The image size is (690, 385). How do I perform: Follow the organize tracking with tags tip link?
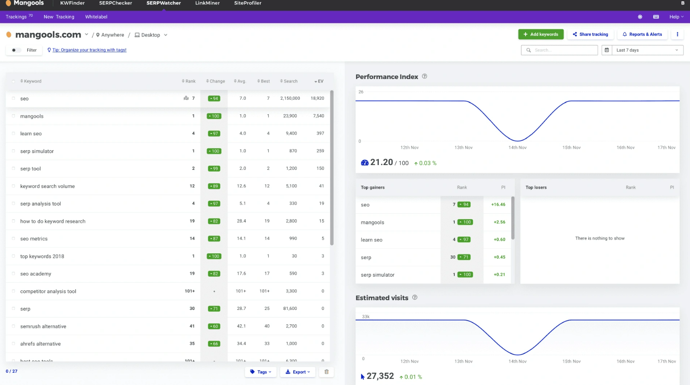click(x=90, y=50)
